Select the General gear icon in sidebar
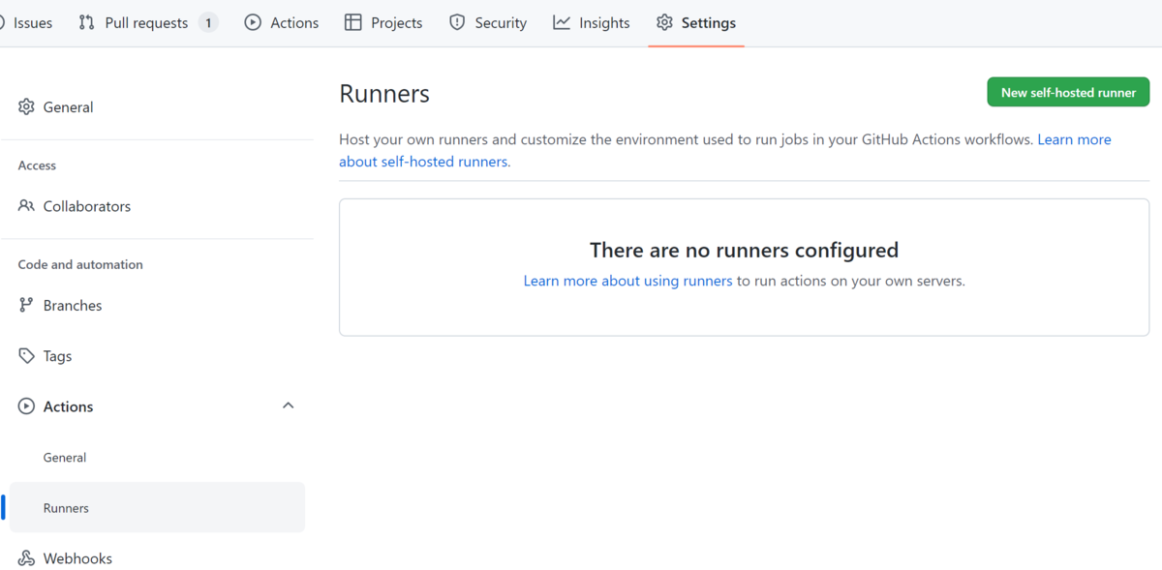Screen dimensions: 1162x570 (x=26, y=106)
